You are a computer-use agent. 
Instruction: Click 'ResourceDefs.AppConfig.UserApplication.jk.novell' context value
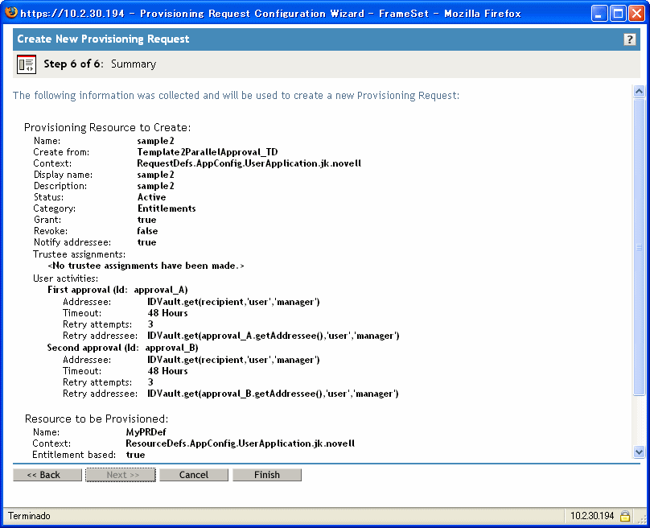[x=241, y=443]
